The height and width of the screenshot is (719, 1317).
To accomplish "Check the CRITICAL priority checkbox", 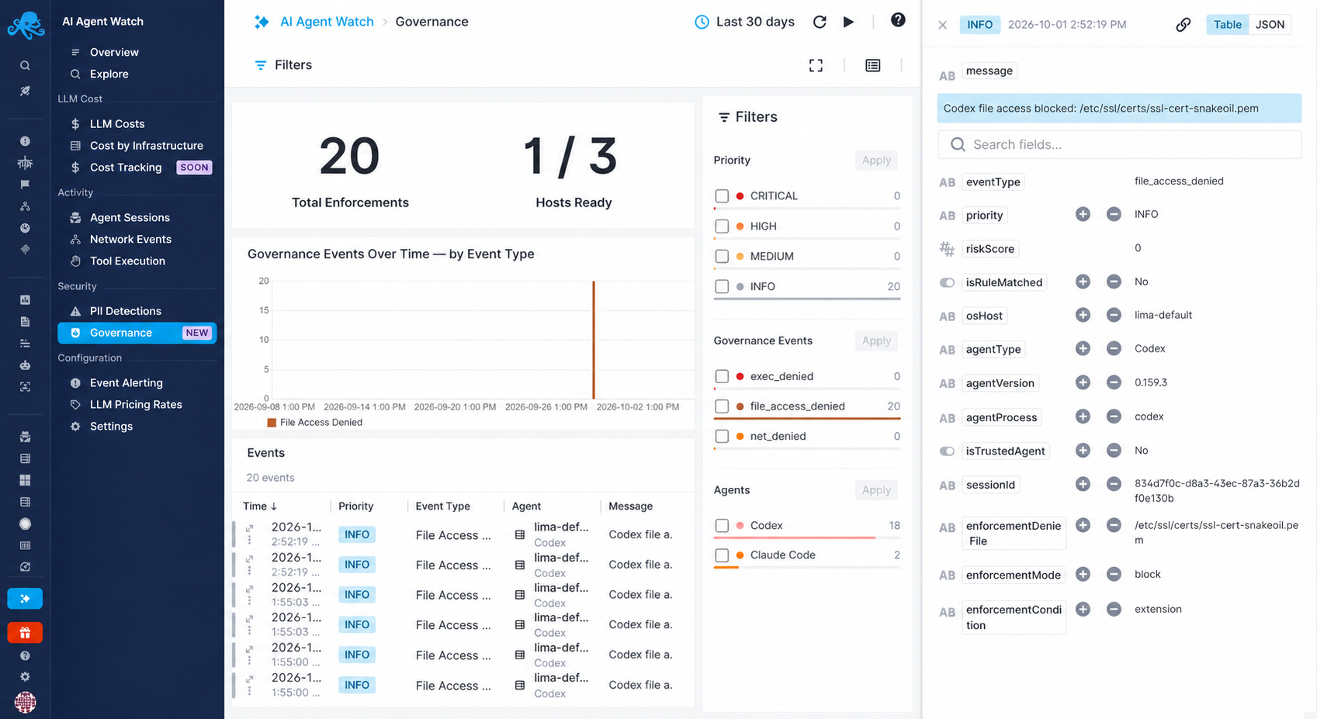I will pyautogui.click(x=722, y=196).
